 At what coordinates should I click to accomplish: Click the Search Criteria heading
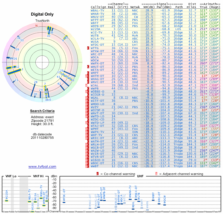(x=42, y=111)
